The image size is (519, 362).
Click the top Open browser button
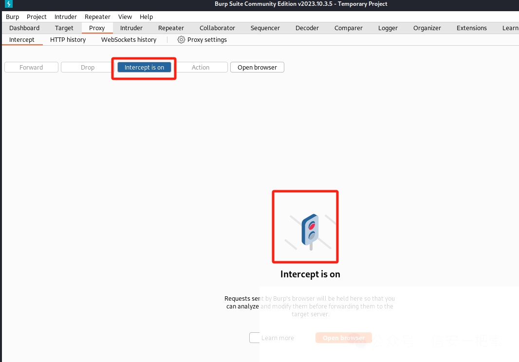pyautogui.click(x=257, y=67)
